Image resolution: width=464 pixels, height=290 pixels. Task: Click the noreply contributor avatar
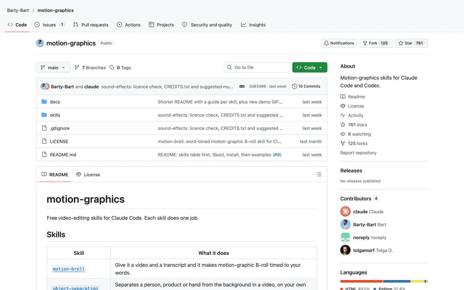(x=345, y=237)
